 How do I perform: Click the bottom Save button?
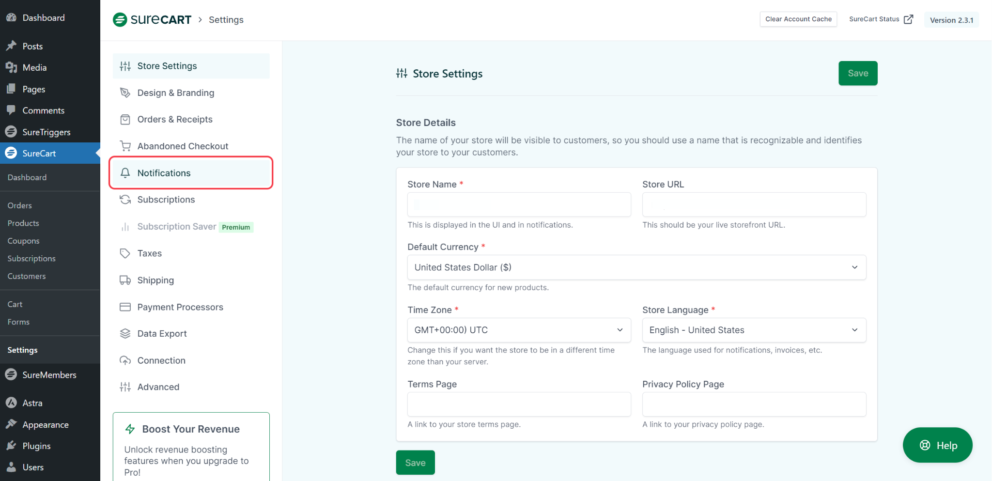point(415,463)
